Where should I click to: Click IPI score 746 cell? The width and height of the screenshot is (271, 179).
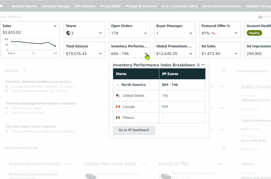(x=182, y=96)
